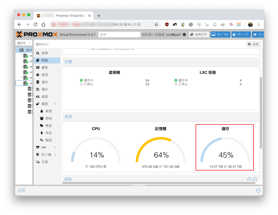278x215 pixels.
Task: Click the 支援 support chat icon
Action: tap(38, 162)
